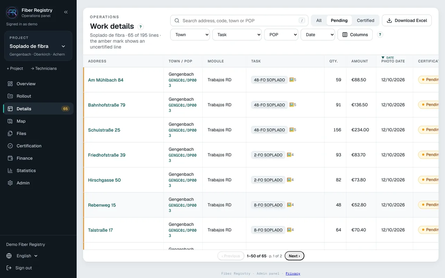
Task: Open the Rebenweg 15 address
Action: pos(102,205)
